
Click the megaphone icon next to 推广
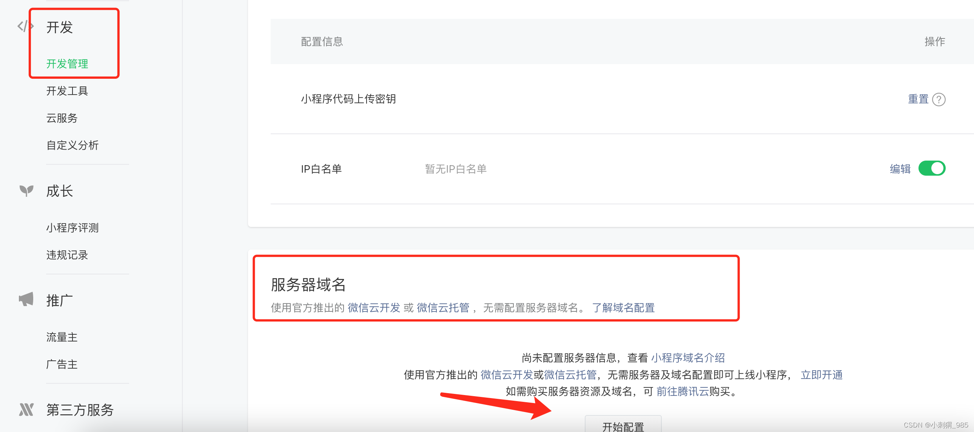coord(26,299)
